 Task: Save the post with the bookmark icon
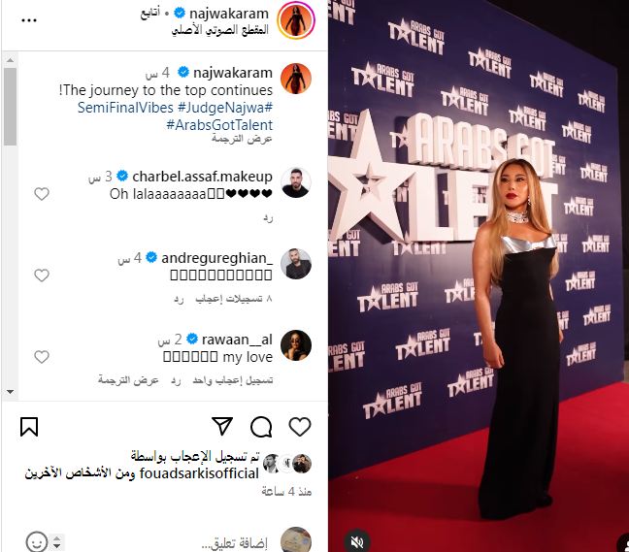29,427
